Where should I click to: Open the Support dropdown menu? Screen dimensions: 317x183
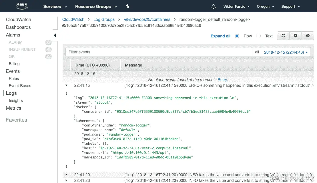pos(290,7)
